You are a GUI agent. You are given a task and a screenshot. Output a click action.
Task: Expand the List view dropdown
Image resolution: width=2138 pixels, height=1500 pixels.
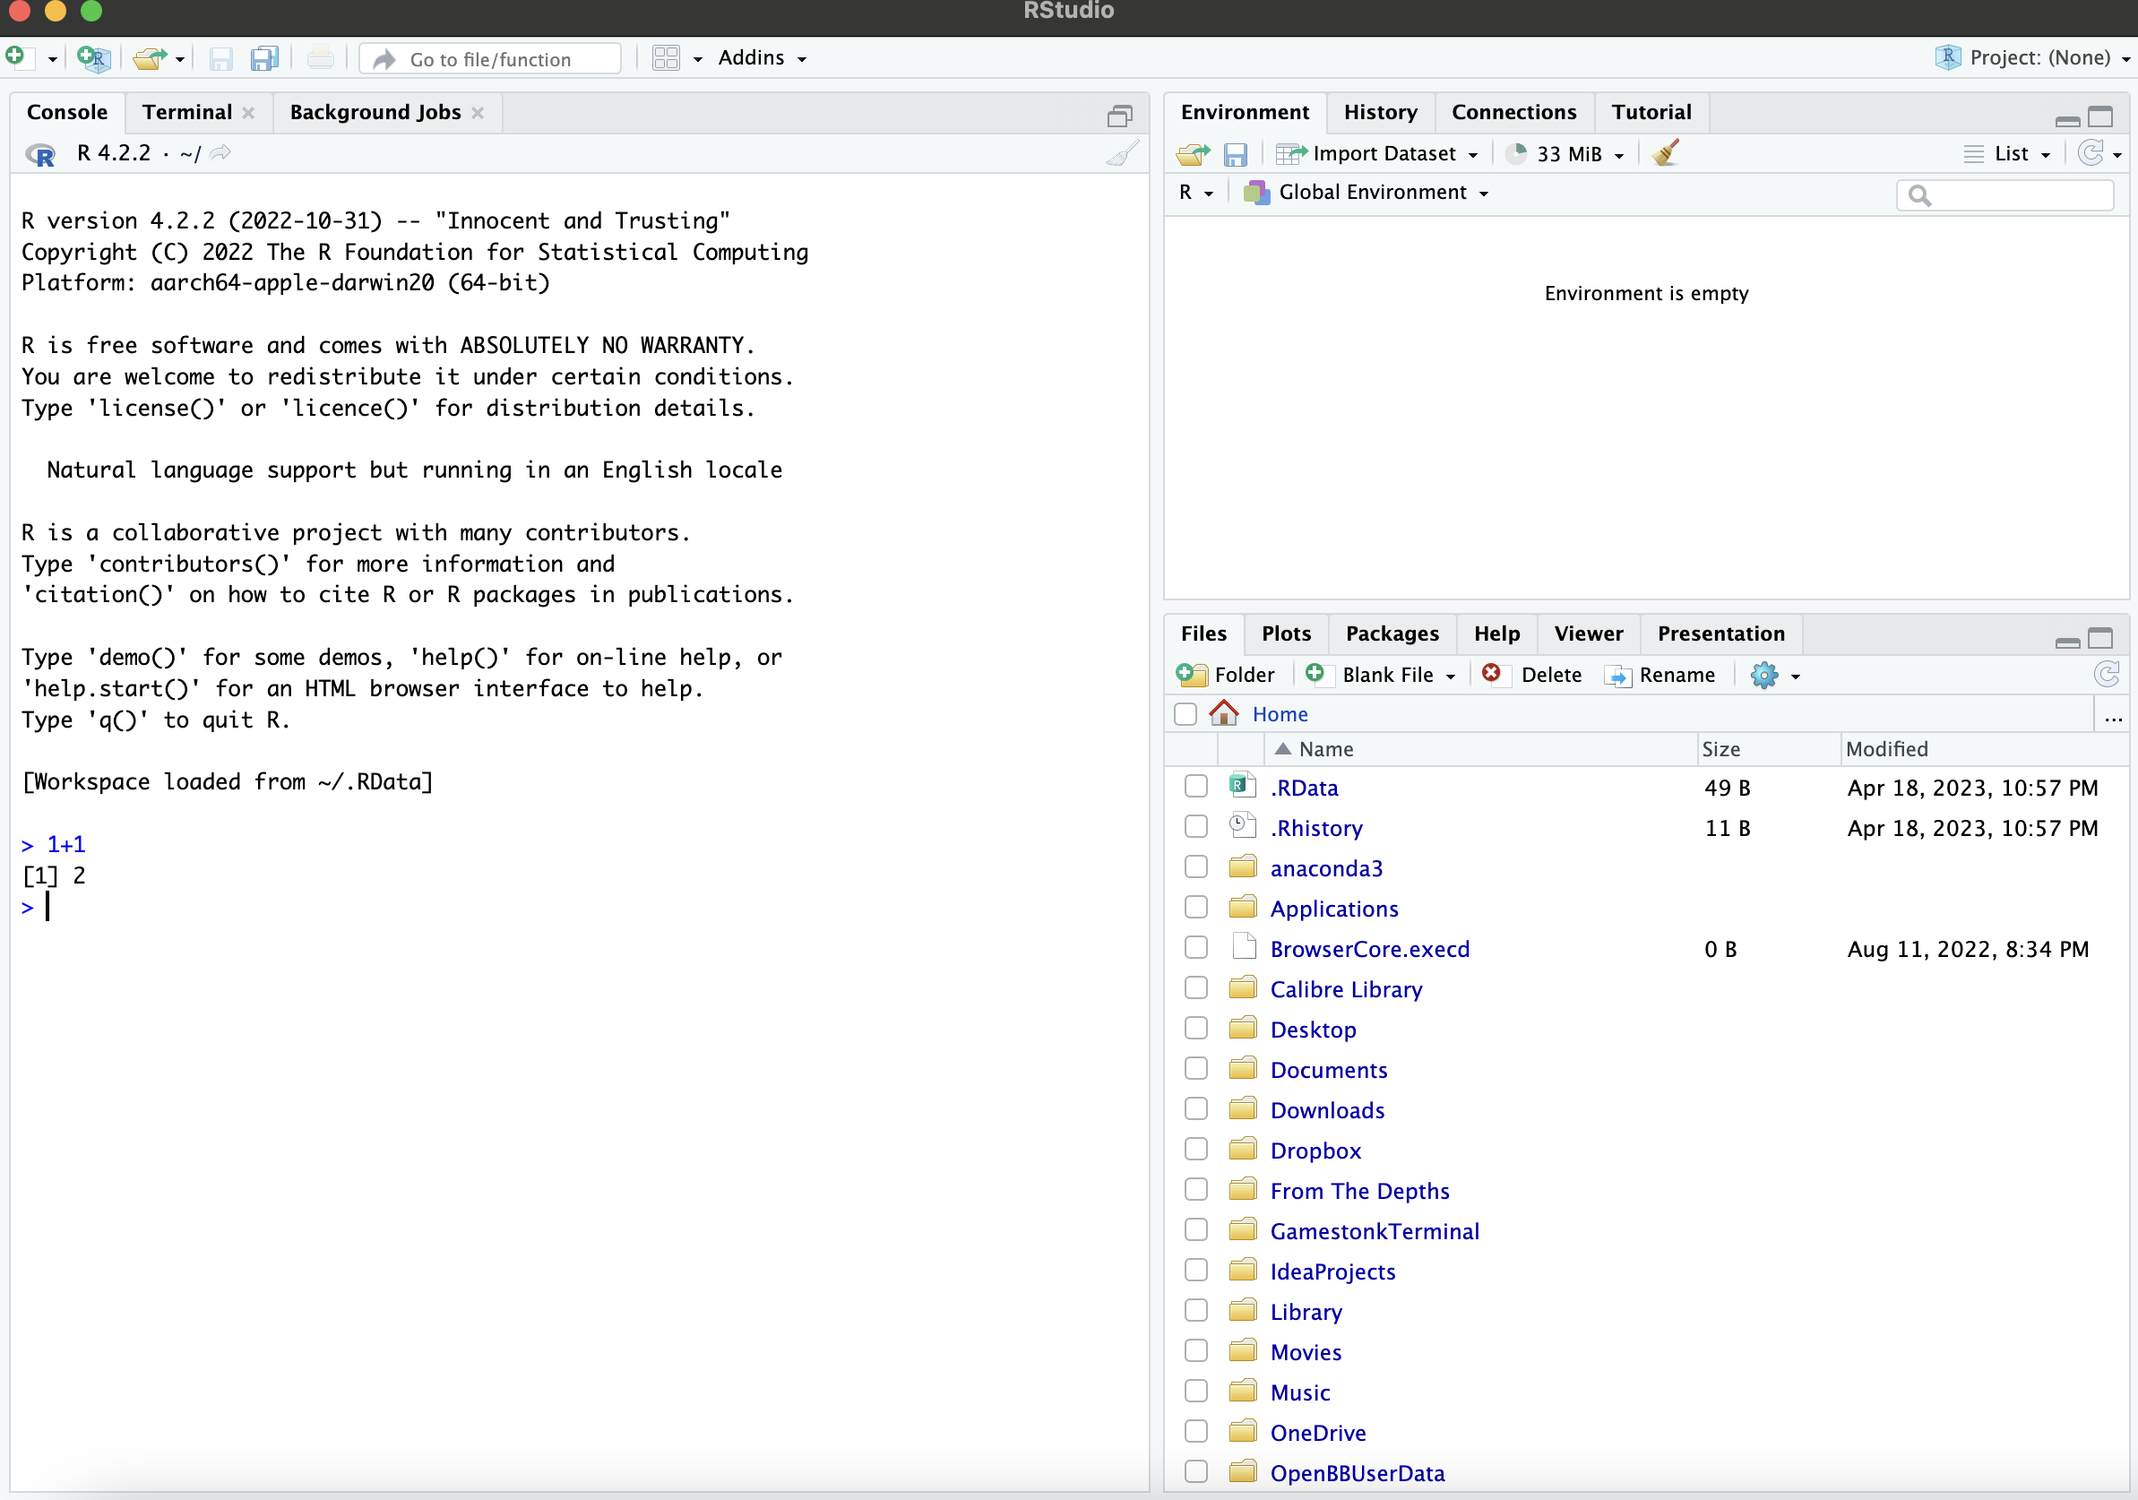pyautogui.click(x=2008, y=153)
